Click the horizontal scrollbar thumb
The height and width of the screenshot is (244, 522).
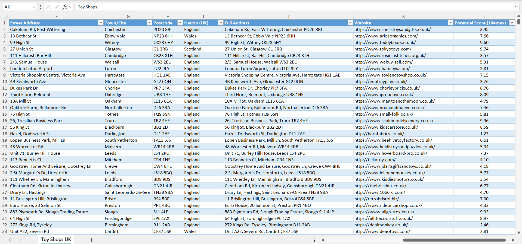(x=454, y=240)
